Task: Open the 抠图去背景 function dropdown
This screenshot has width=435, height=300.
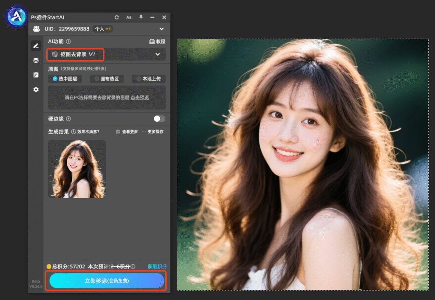Action: tap(107, 54)
